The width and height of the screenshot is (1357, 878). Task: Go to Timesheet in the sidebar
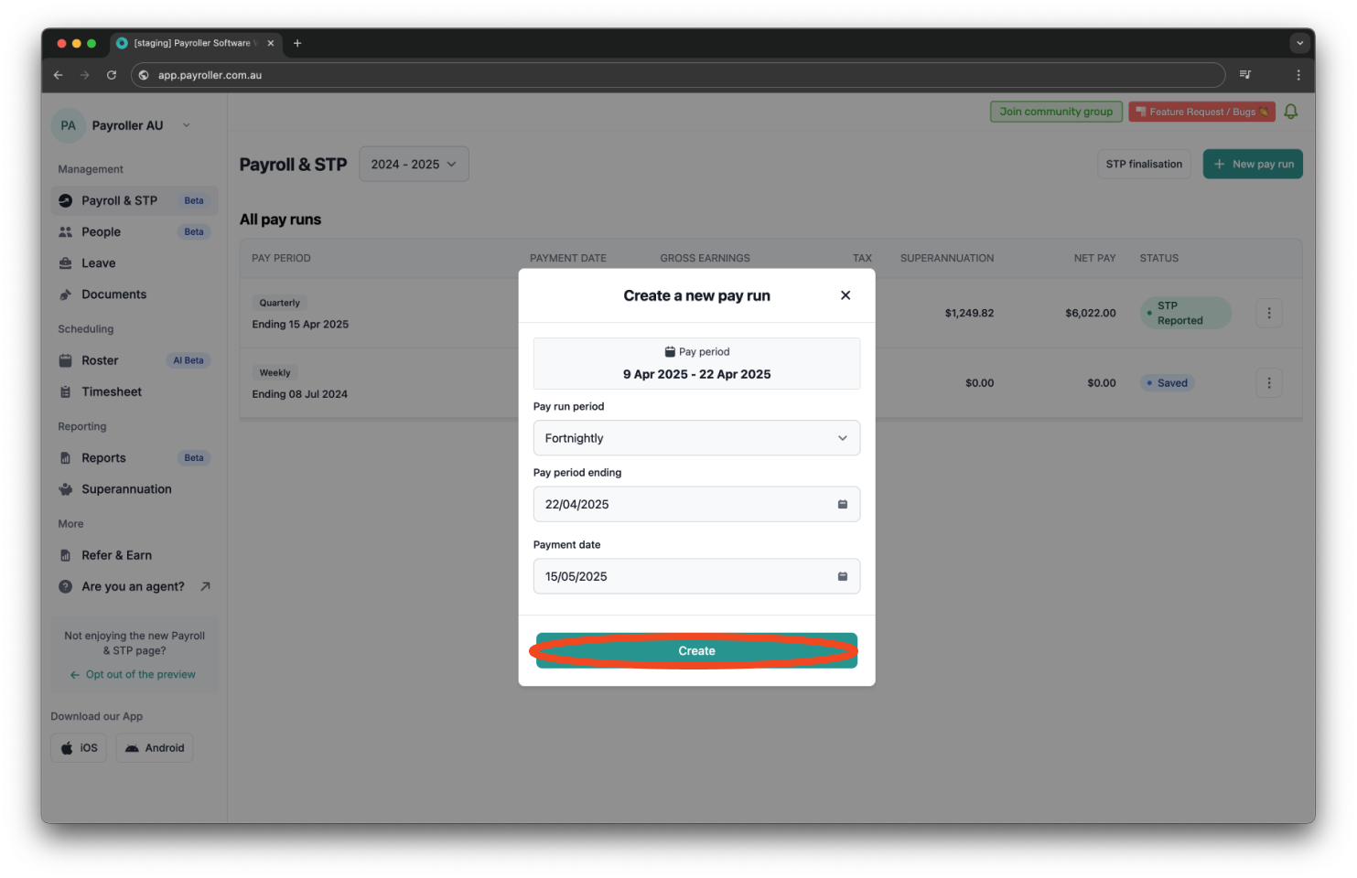click(x=111, y=392)
